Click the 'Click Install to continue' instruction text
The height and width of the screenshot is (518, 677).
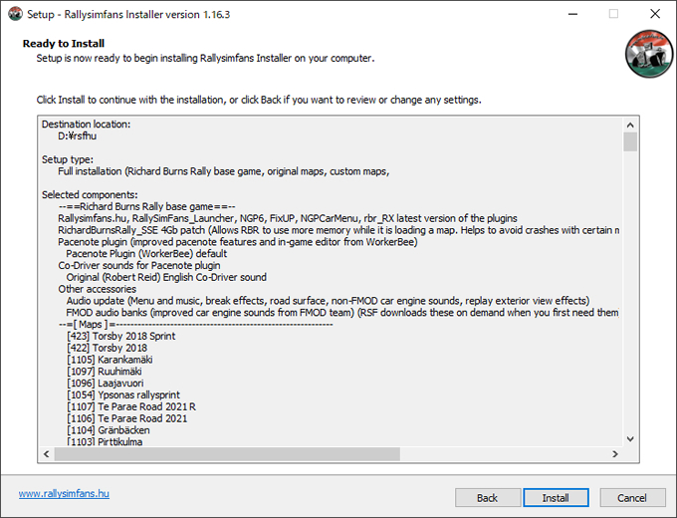[259, 100]
